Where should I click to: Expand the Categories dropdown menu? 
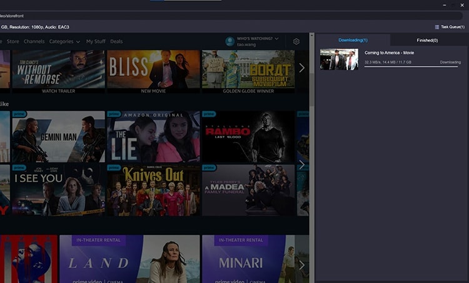point(64,41)
